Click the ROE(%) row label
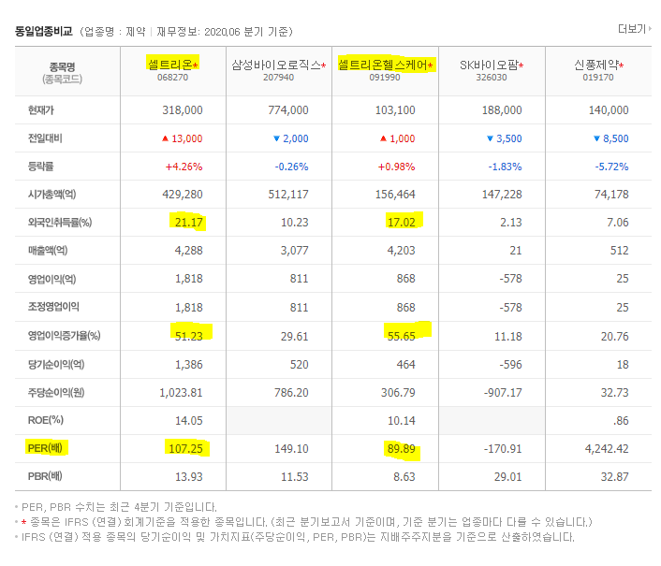This screenshot has height=566, width=661. coord(46,420)
